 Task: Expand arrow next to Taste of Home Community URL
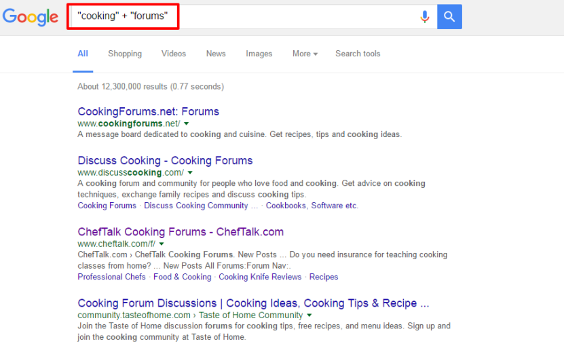tap(309, 315)
